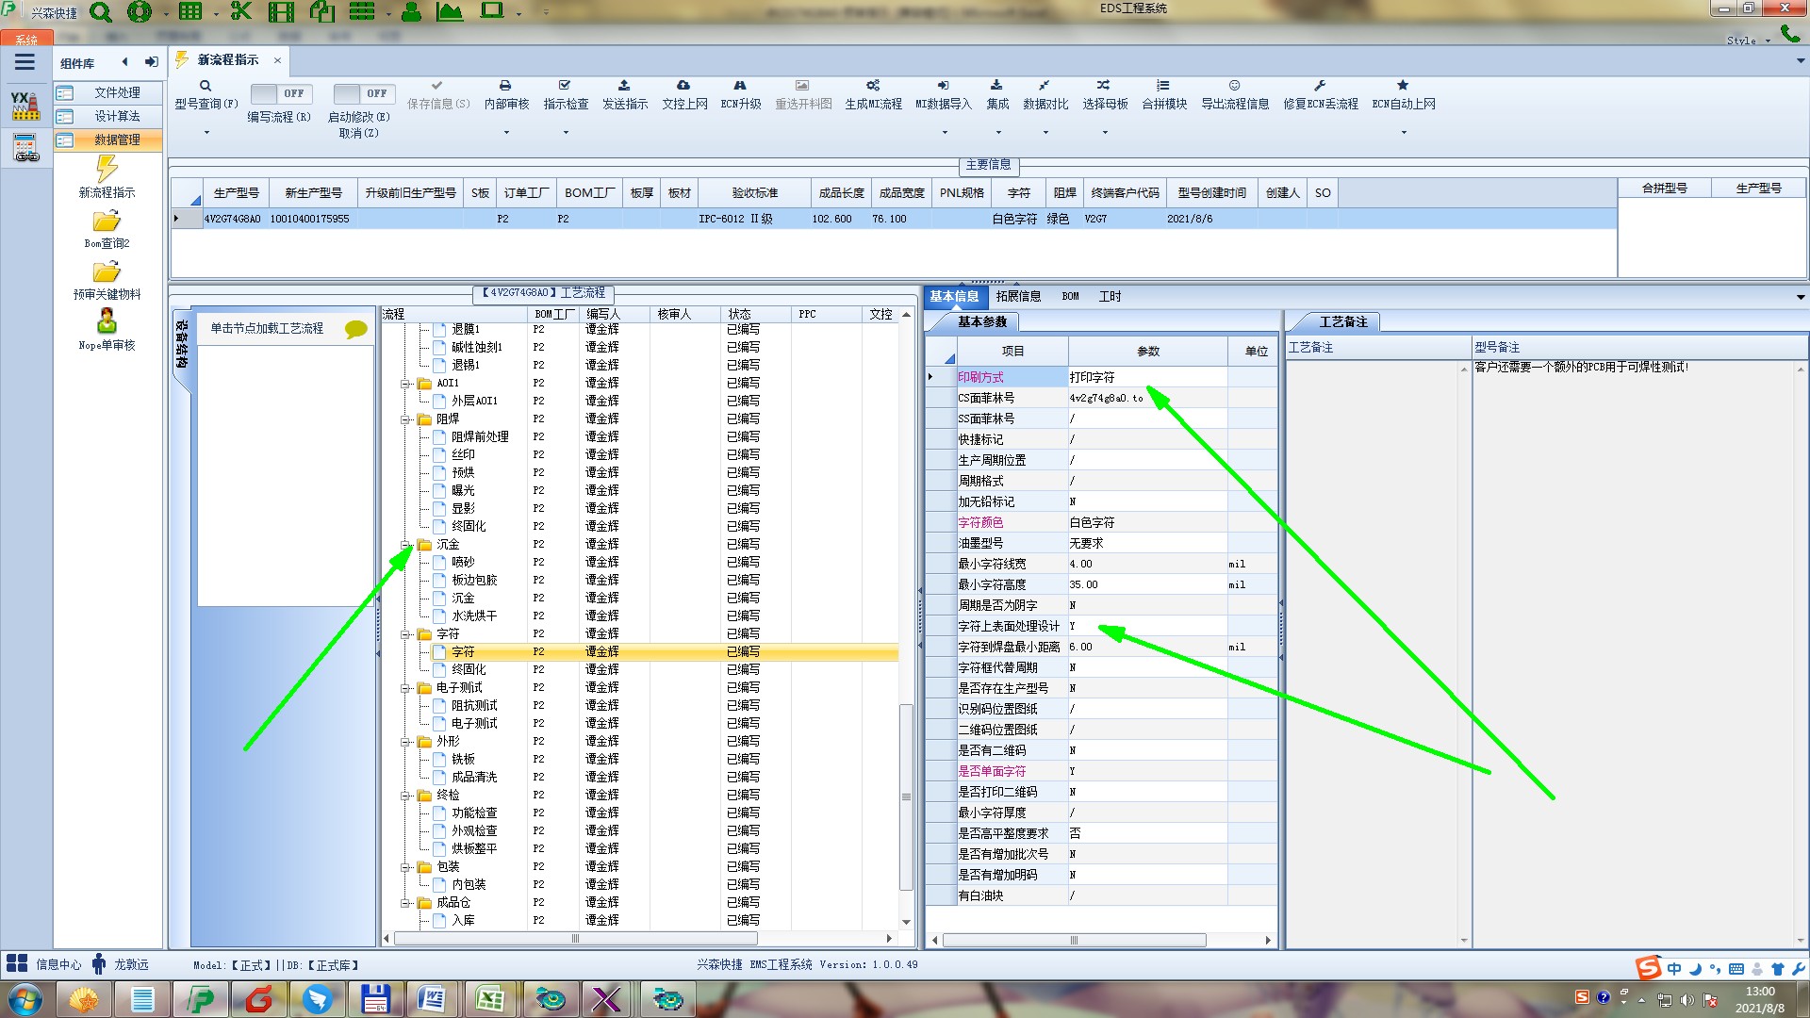Select 文件处理 in component library
The image size is (1810, 1018).
(117, 92)
